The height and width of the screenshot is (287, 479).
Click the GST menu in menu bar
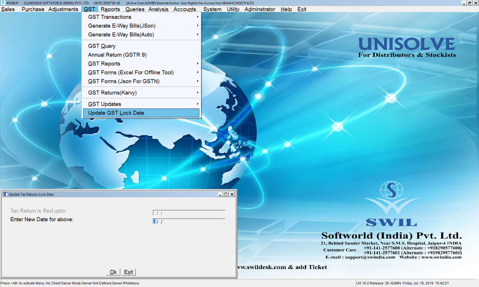pyautogui.click(x=90, y=9)
